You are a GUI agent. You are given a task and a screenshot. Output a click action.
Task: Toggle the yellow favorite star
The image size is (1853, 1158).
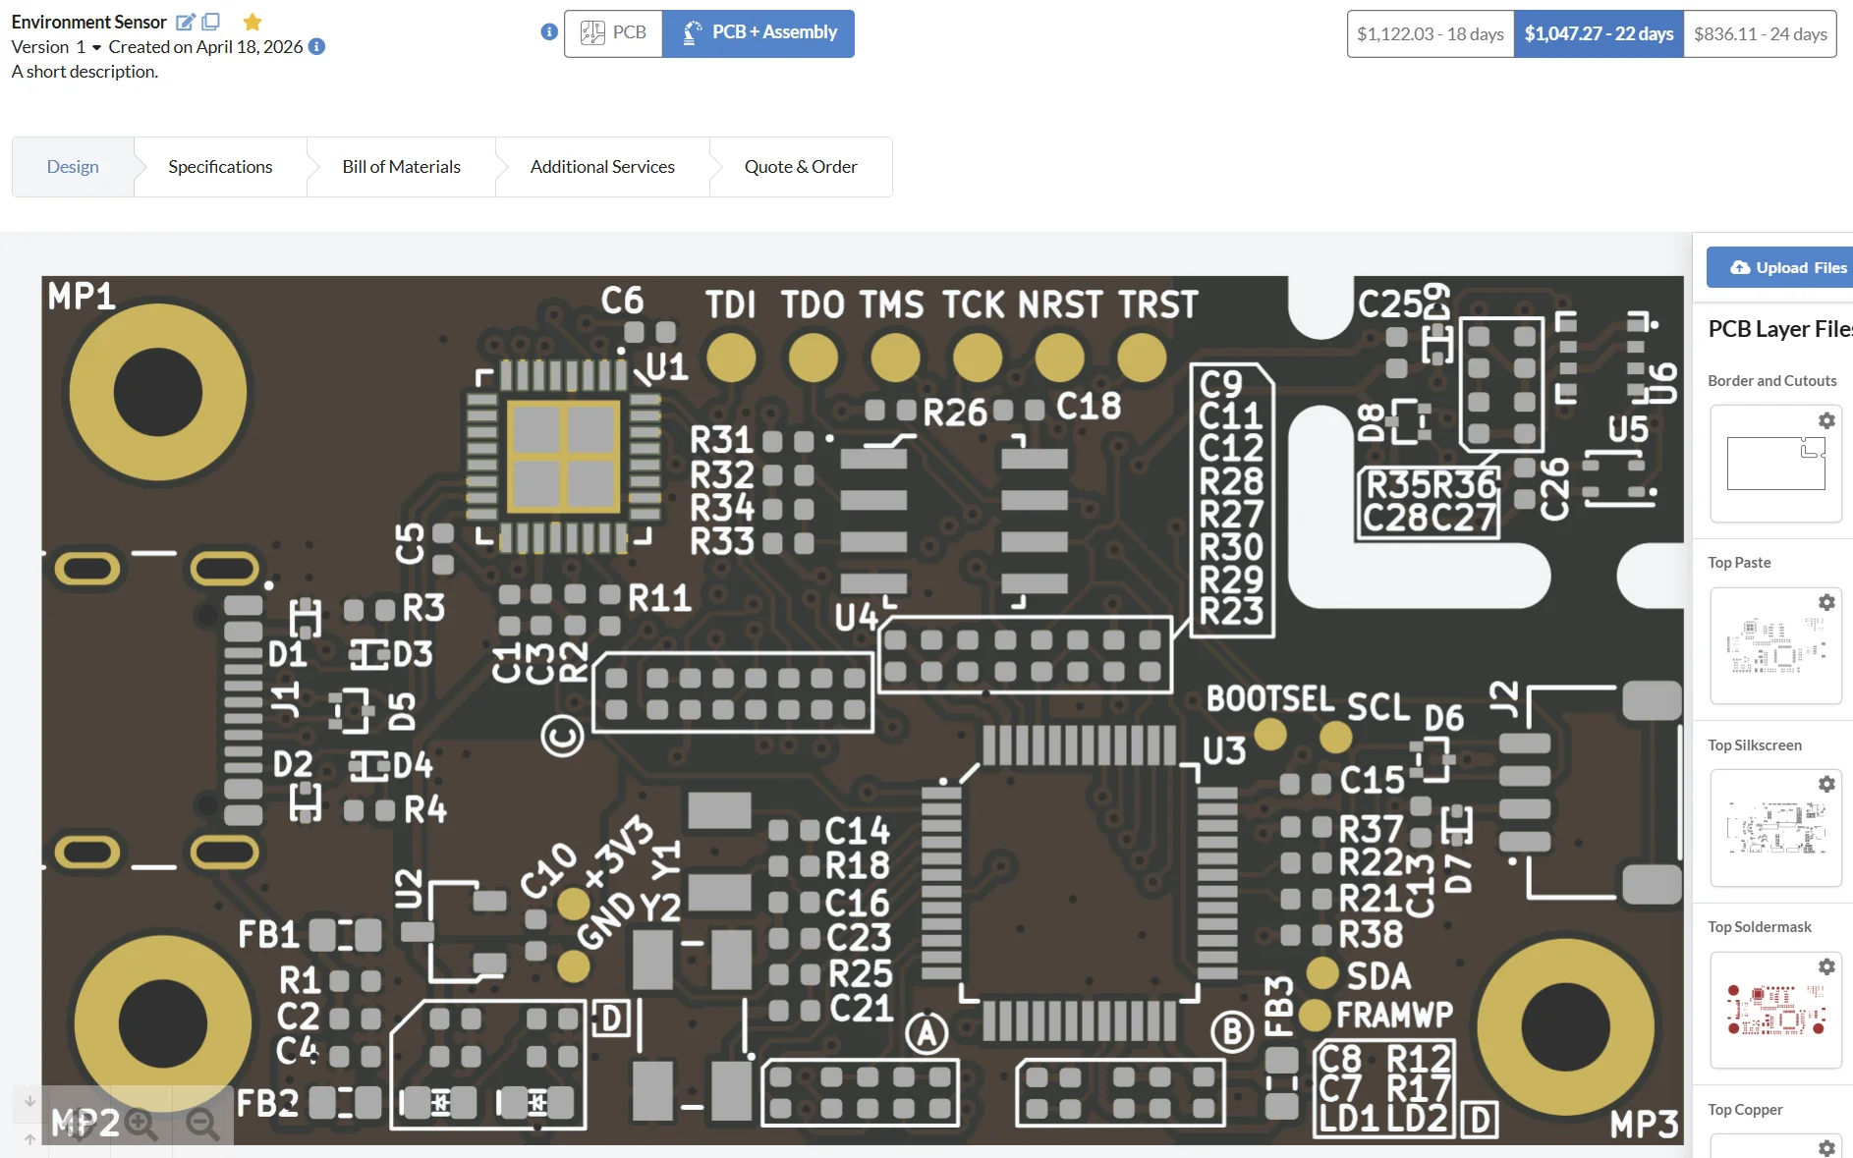[x=253, y=22]
